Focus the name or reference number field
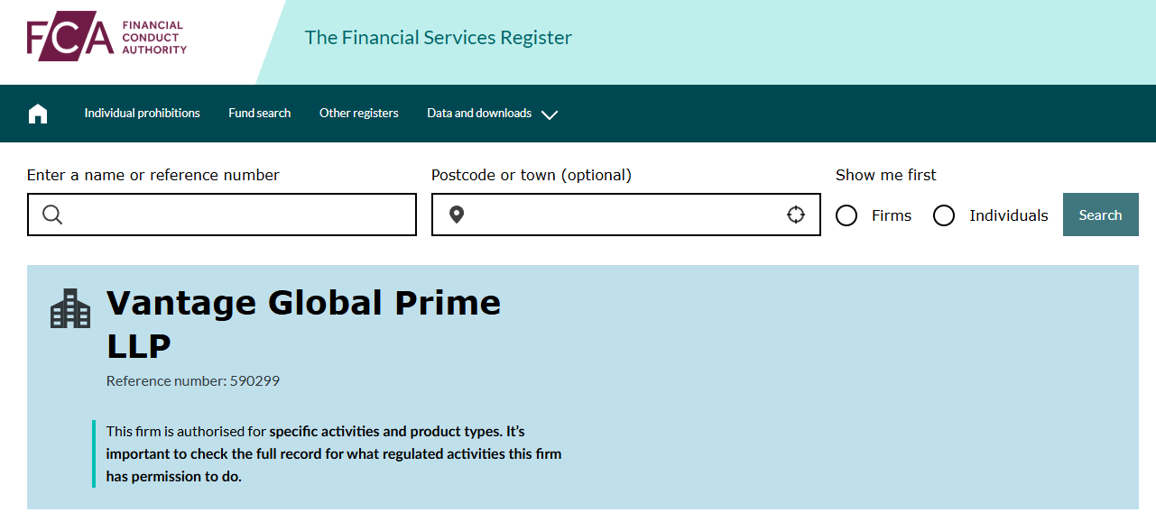Screen dimensions: 1156x512 pyautogui.click(x=235, y=215)
